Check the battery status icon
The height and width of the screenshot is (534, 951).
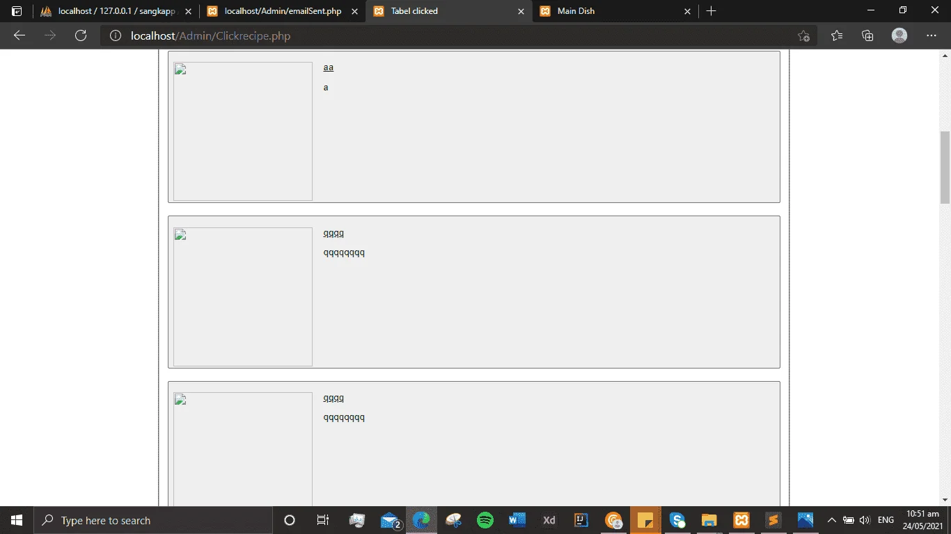(849, 520)
